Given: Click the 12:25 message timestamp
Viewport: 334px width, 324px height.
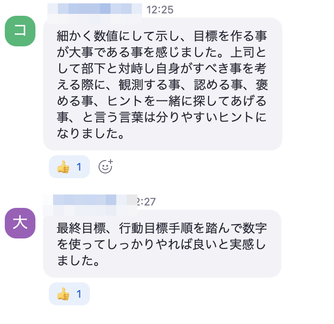Looking at the screenshot, I should coord(160,10).
